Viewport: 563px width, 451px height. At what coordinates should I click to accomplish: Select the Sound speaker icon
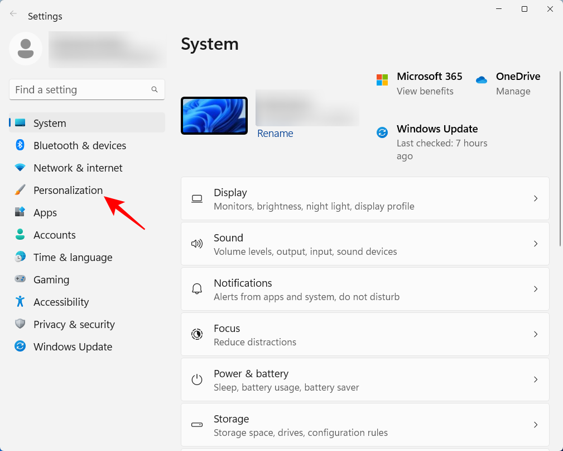pos(196,244)
